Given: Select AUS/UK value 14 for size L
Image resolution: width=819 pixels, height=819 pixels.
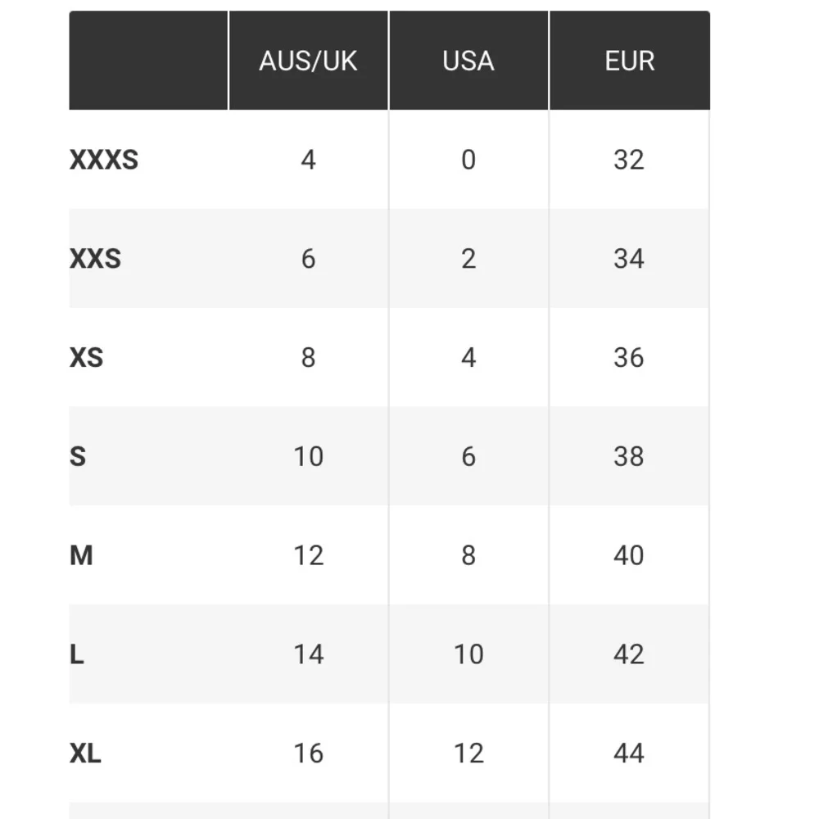Looking at the screenshot, I should (x=308, y=654).
